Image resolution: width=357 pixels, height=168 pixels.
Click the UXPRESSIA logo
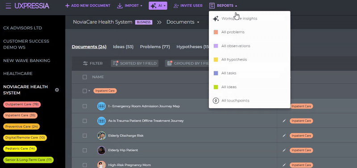pos(32,6)
